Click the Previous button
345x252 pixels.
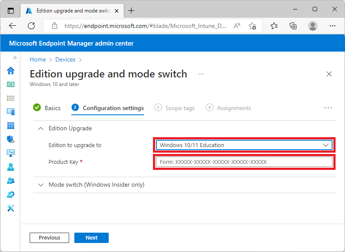tap(49, 238)
